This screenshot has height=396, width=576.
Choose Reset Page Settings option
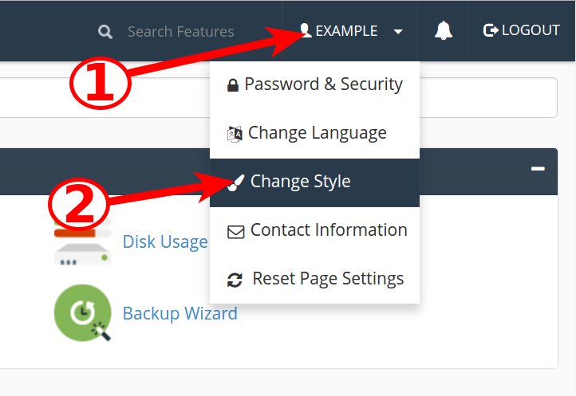328,279
